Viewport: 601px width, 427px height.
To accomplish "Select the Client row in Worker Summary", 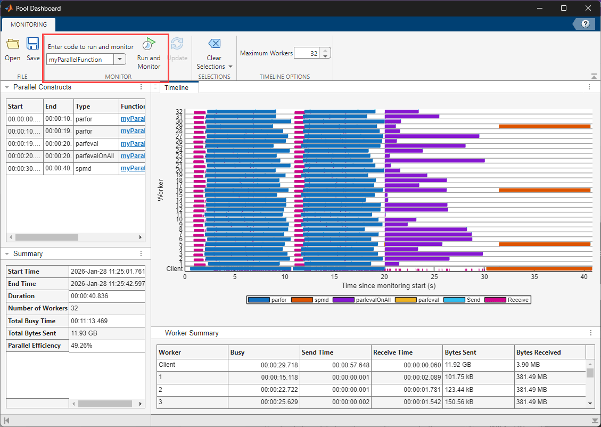I will tap(372, 365).
